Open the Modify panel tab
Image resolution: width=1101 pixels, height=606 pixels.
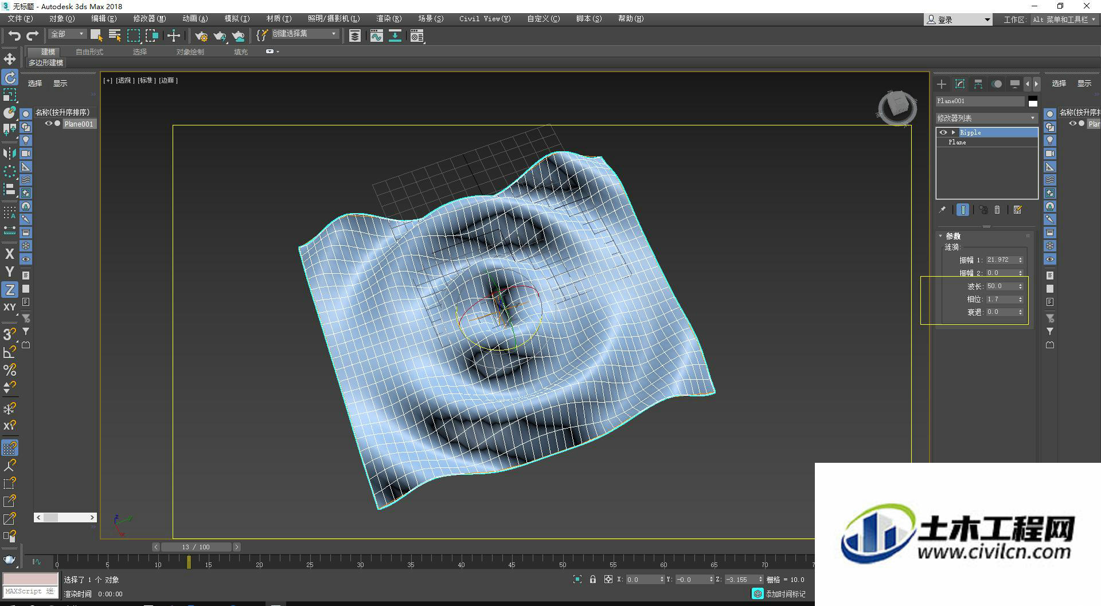[x=960, y=84]
